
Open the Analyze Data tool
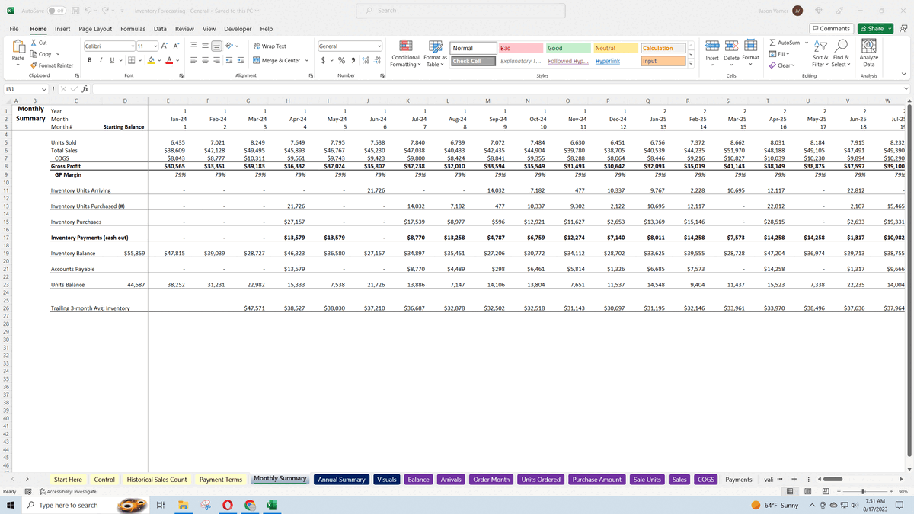coord(870,53)
